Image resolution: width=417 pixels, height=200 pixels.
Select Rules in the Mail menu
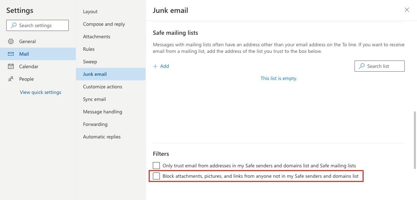coord(89,49)
